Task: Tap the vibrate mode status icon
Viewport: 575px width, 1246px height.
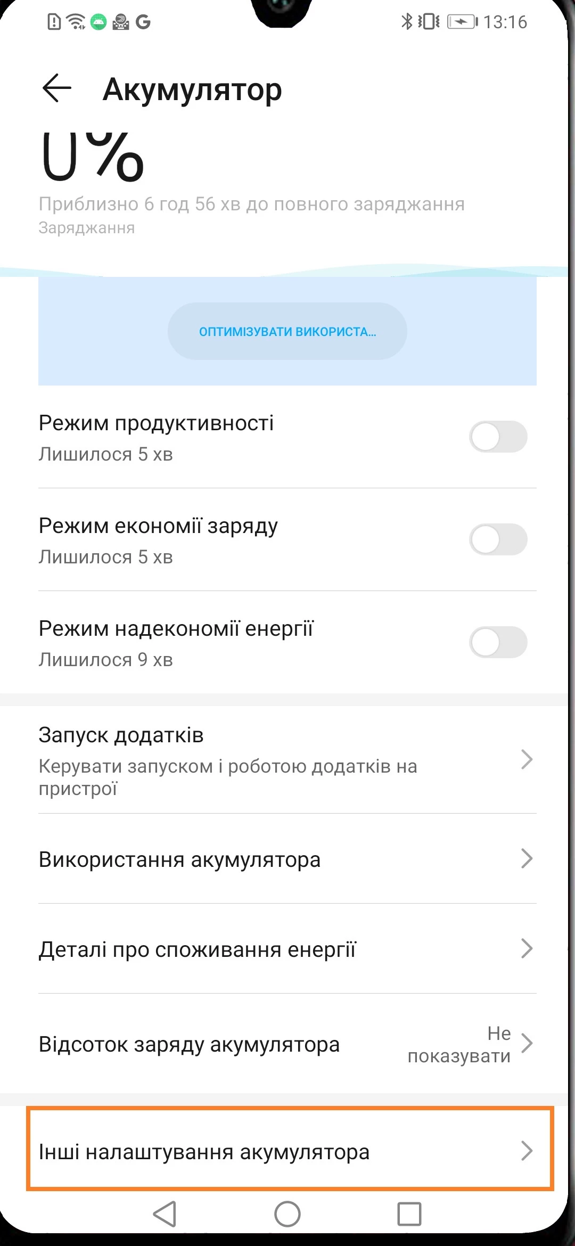Action: tap(429, 22)
